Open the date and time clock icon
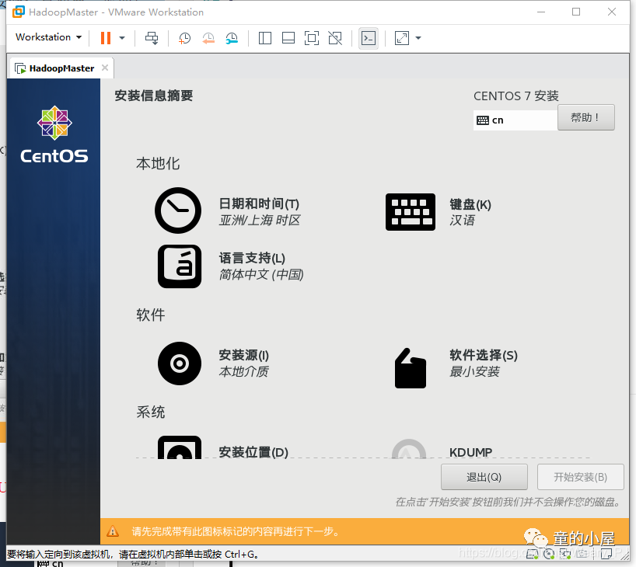 pos(178,210)
